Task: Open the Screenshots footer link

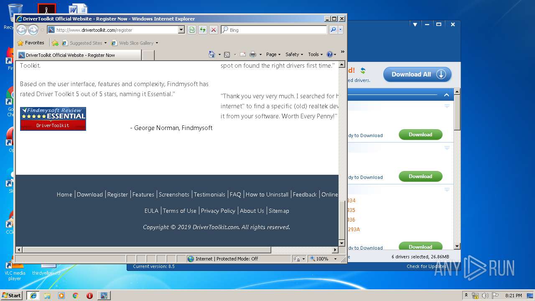Action: coord(174,194)
